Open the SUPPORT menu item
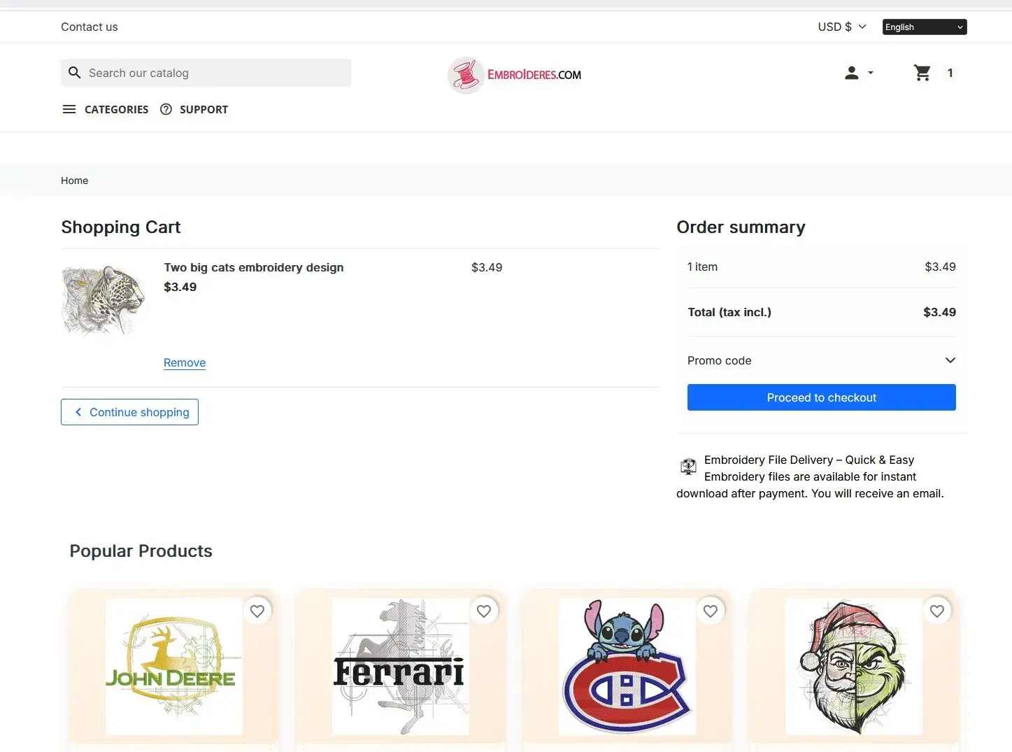1012x752 pixels. (x=204, y=109)
